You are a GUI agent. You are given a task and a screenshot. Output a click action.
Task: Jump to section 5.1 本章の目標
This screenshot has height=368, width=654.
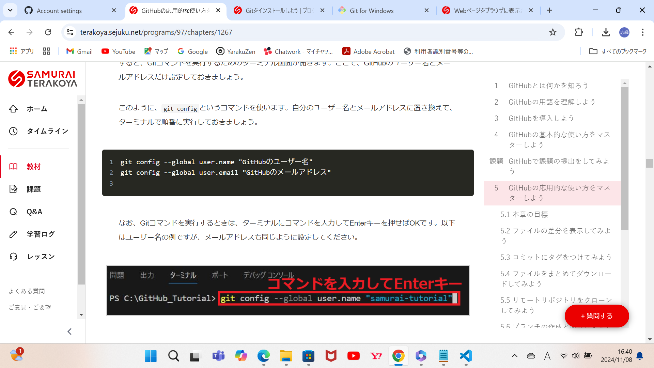click(x=524, y=214)
